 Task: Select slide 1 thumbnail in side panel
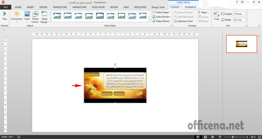(242, 44)
